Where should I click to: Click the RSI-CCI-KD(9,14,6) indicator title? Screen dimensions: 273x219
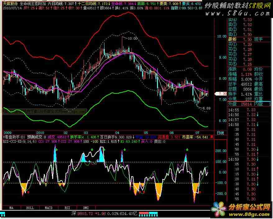(20, 141)
